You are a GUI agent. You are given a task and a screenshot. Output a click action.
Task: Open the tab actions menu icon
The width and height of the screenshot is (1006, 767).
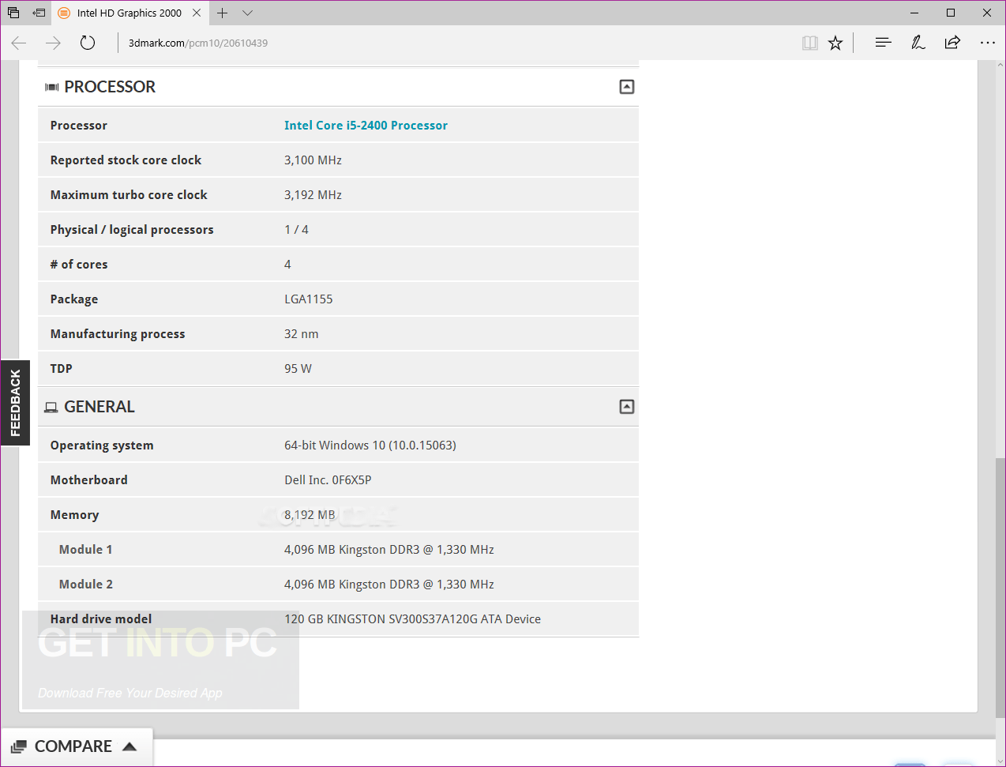coord(13,13)
